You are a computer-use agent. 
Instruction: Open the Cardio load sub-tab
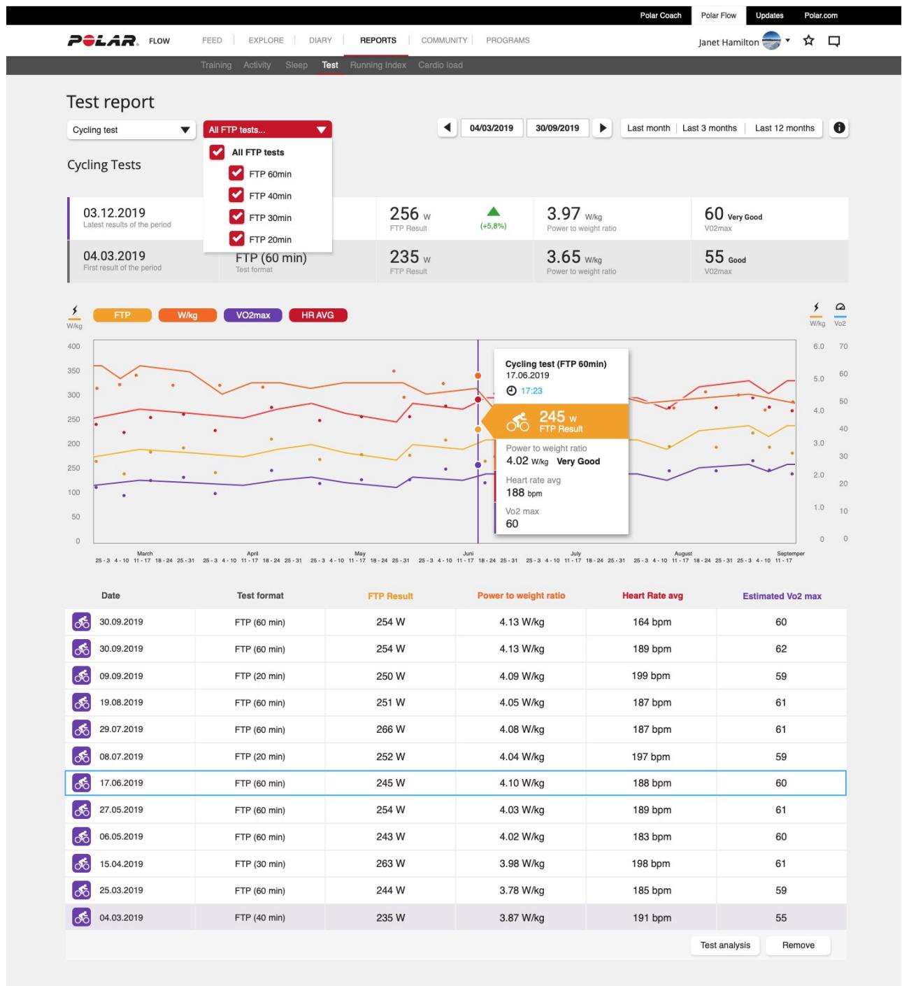pos(441,65)
